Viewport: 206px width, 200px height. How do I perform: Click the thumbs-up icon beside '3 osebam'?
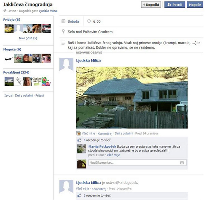click(x=80, y=195)
